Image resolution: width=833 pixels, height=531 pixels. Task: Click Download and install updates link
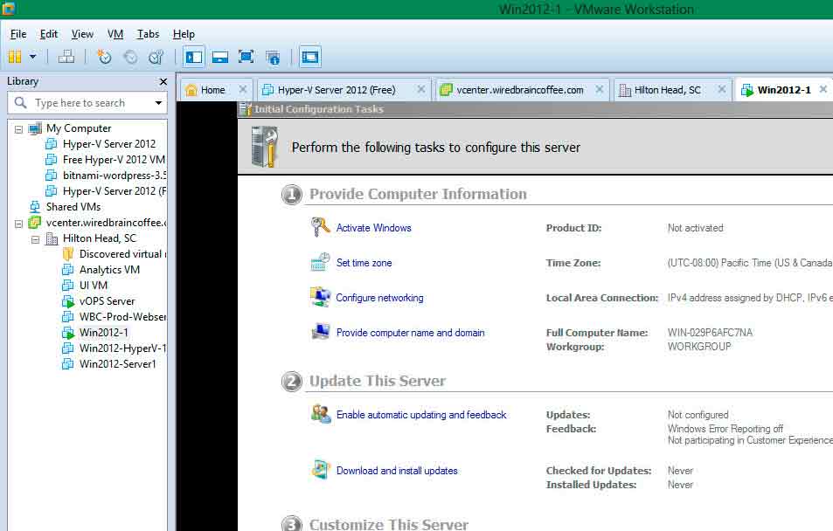[397, 471]
